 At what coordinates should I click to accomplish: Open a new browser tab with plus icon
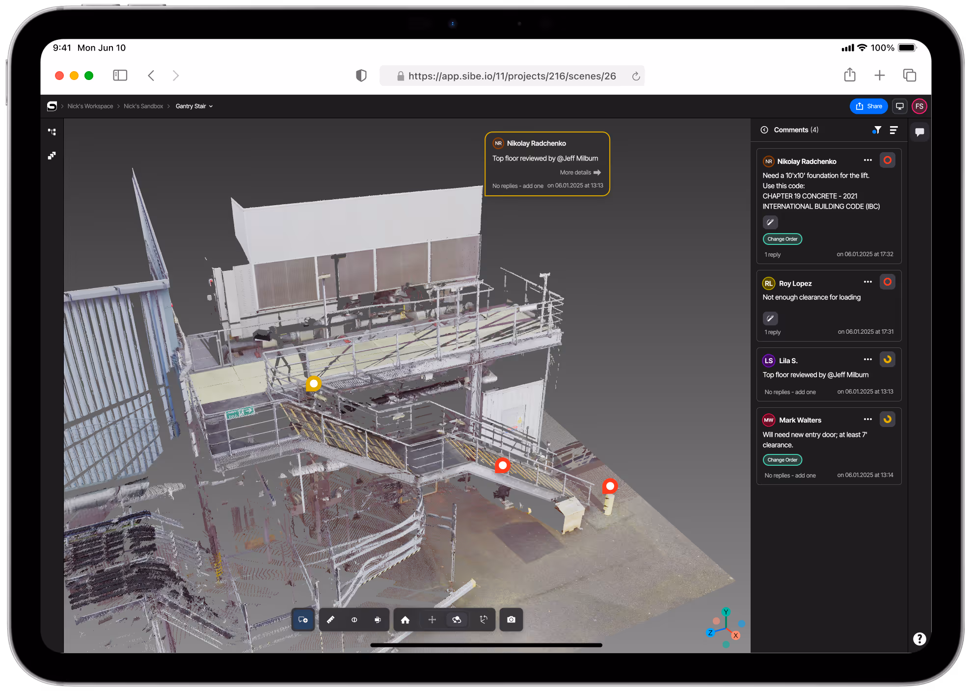click(x=880, y=75)
